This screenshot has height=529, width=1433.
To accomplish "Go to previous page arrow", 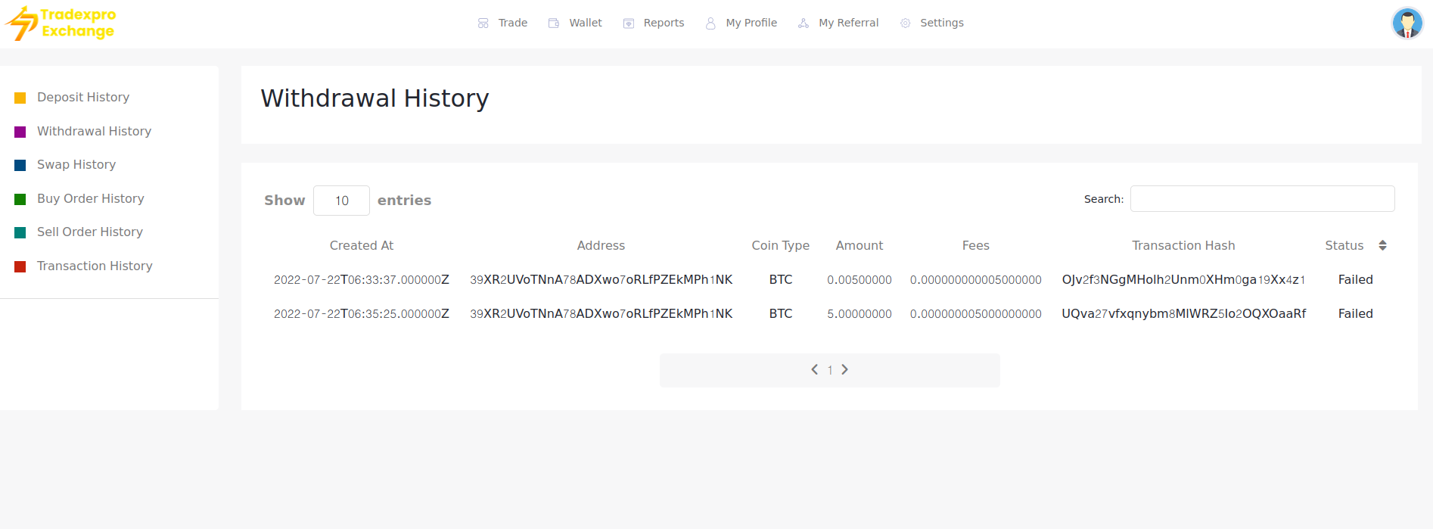I will click(815, 369).
